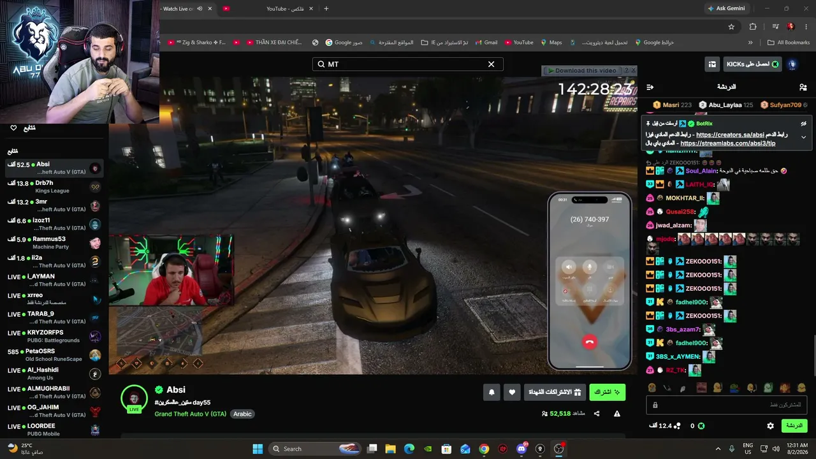Collapse the chat panel with arrow icon

point(650,87)
